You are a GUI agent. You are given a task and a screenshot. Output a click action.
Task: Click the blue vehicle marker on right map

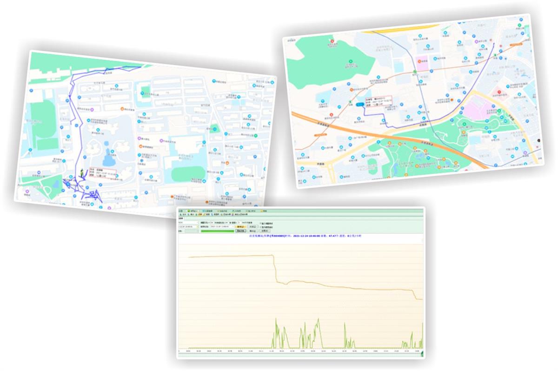click(359, 105)
